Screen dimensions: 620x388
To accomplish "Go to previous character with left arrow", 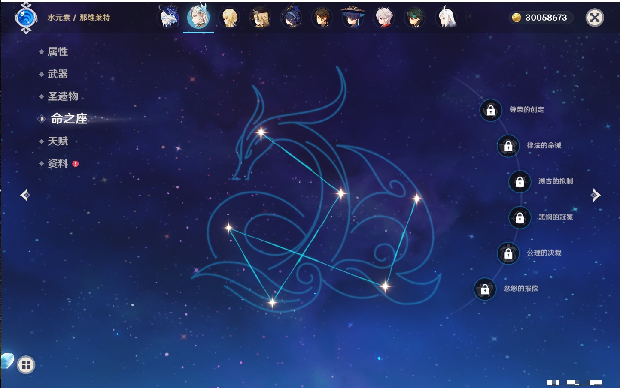I will pyautogui.click(x=25, y=195).
